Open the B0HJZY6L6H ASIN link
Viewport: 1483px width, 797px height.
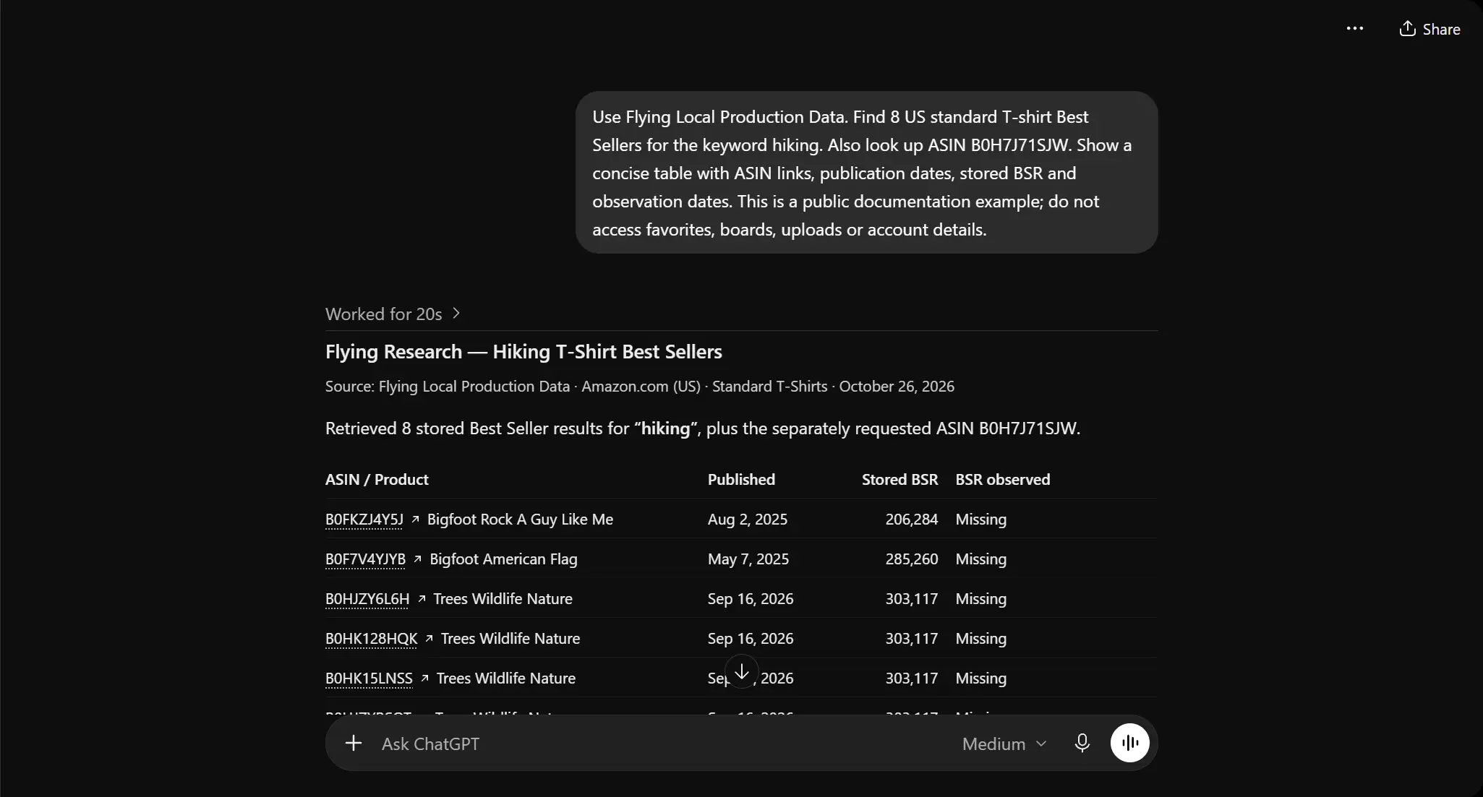click(x=367, y=598)
